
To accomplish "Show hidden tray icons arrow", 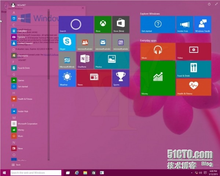I will click(x=192, y=173).
